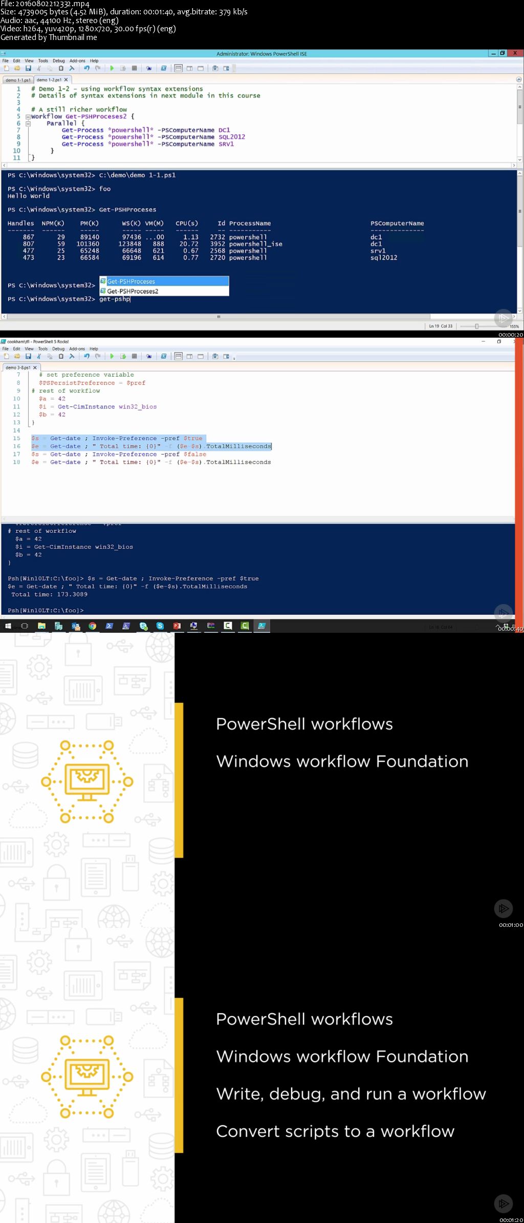
Task: Close the demo 3-8.ps1 tab
Action: click(35, 368)
